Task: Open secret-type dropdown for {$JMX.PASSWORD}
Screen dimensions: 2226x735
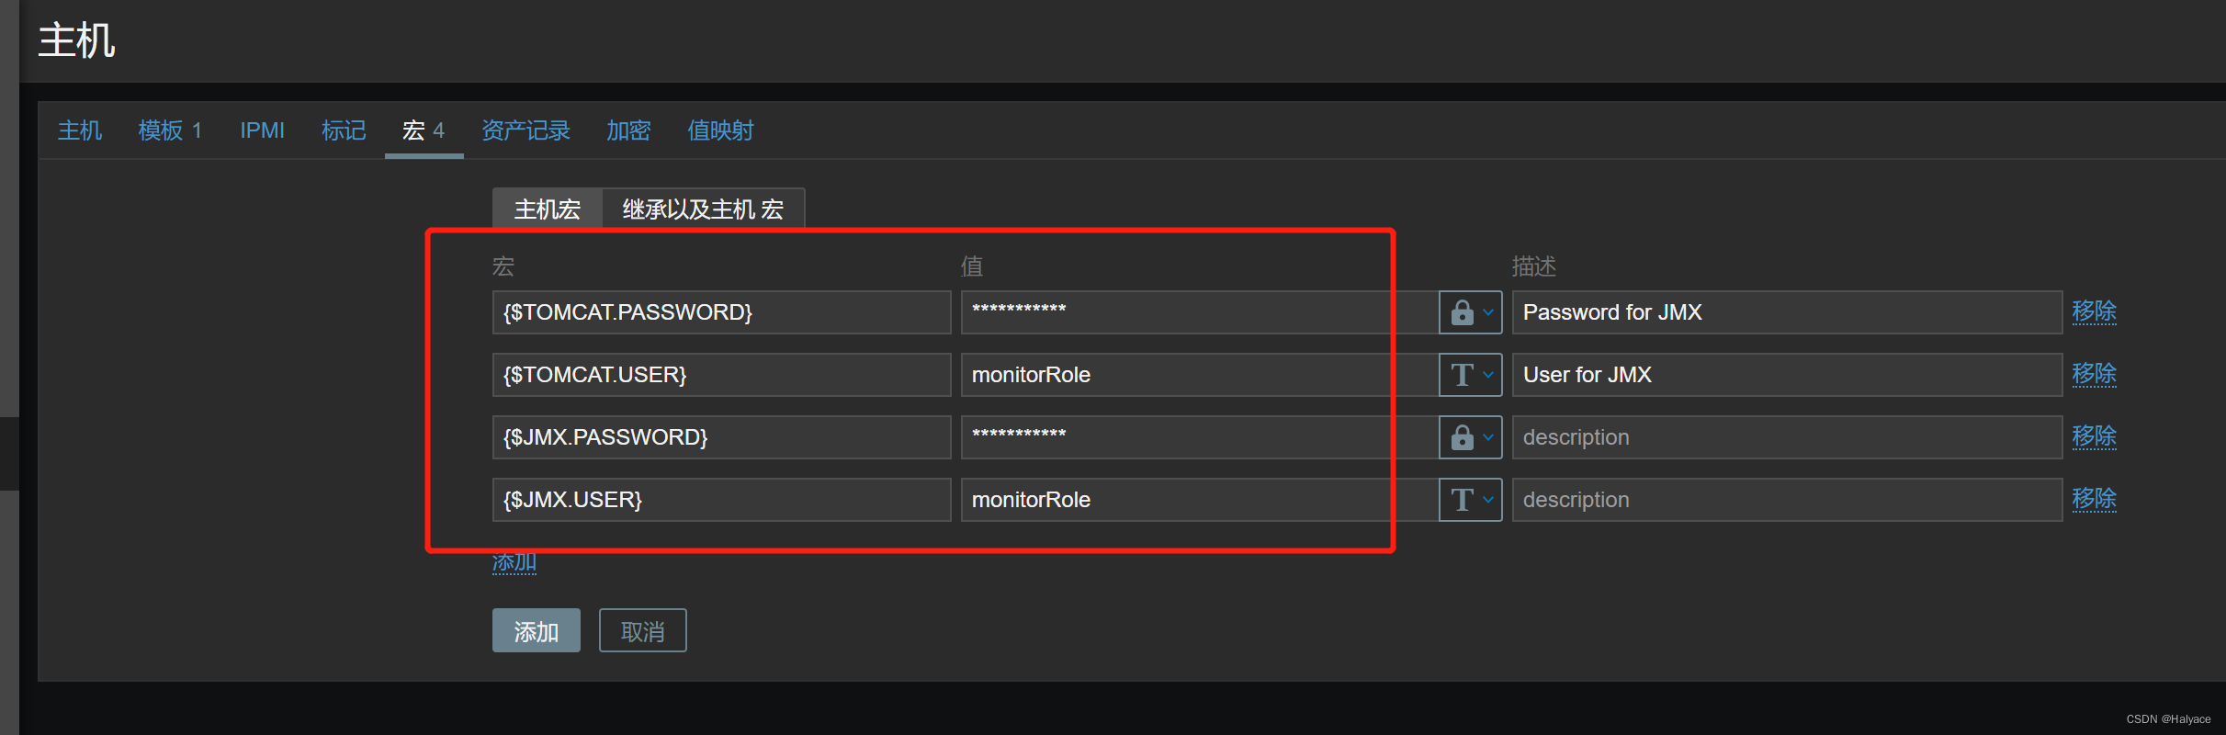Action: click(x=1470, y=437)
